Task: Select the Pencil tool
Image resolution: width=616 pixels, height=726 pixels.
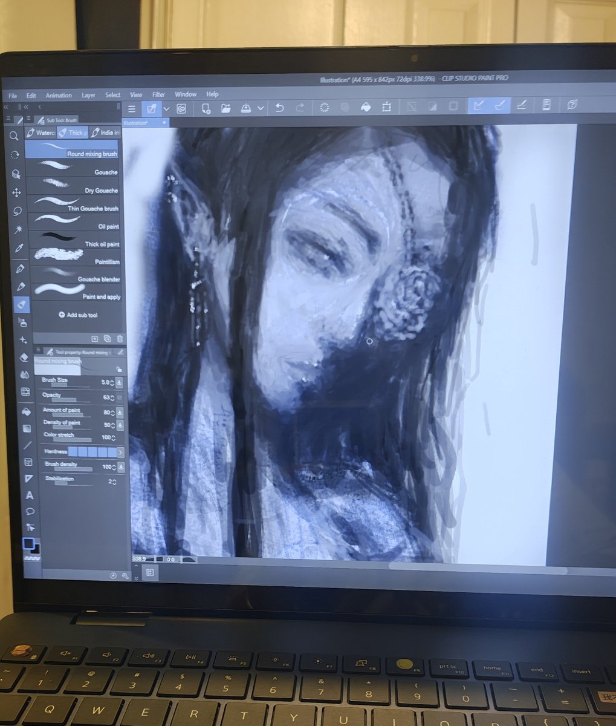Action: pos(21,286)
